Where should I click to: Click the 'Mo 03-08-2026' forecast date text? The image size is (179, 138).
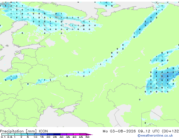[x=119, y=131]
